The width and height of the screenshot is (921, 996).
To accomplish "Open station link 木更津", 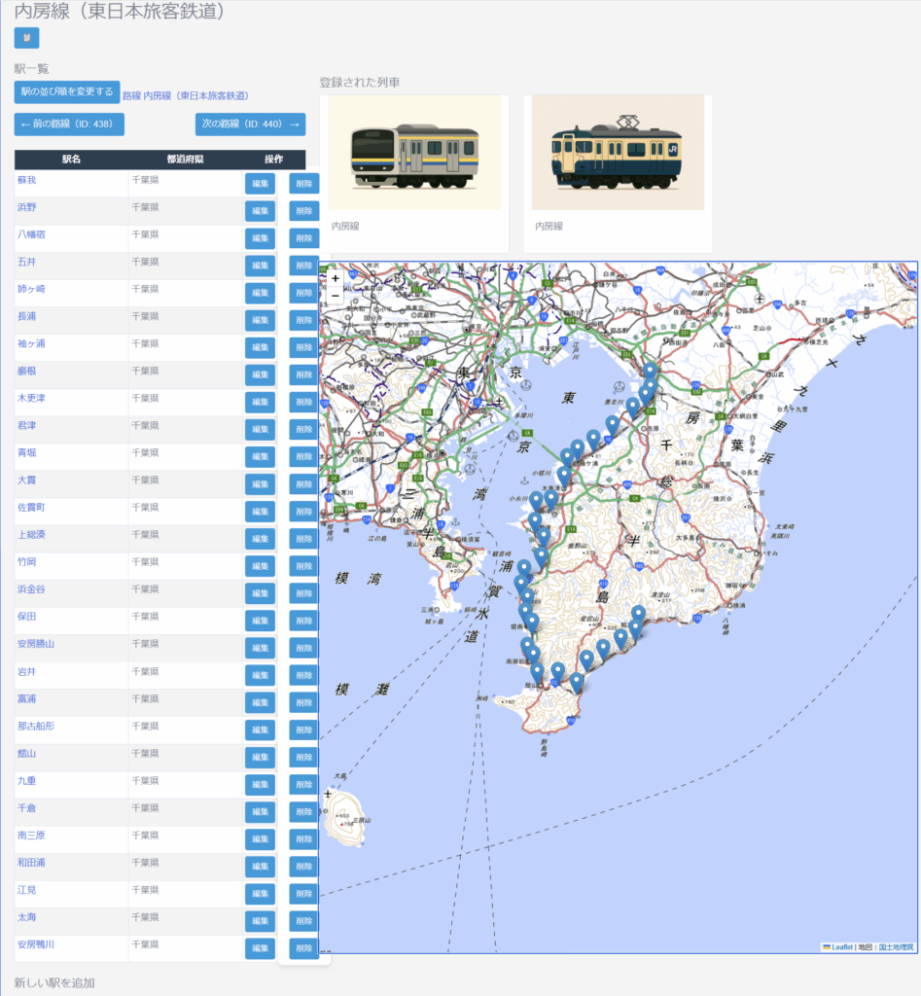I will pos(31,399).
